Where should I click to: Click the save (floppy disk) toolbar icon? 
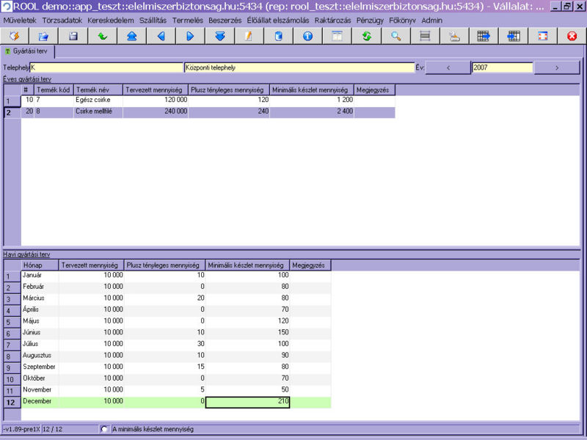click(x=73, y=36)
